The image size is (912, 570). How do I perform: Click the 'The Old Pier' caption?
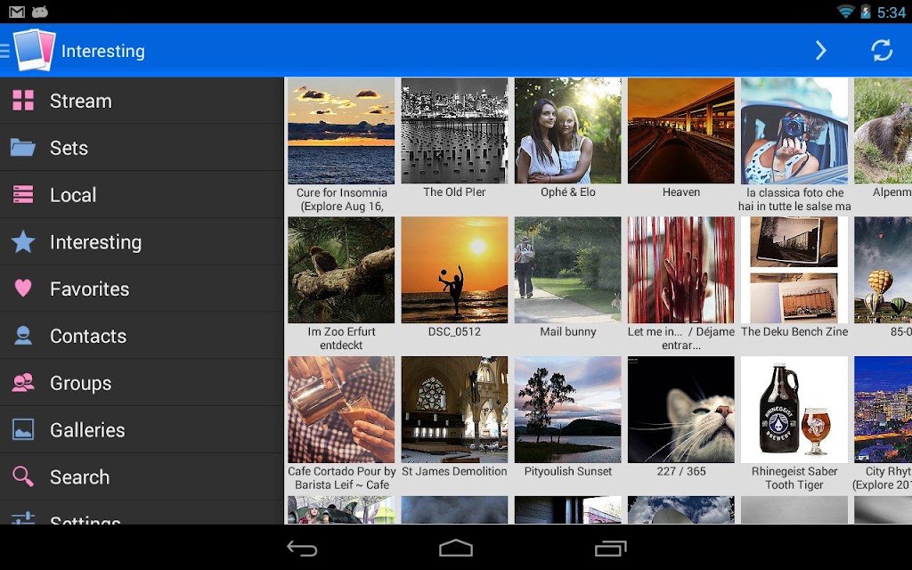click(x=454, y=192)
